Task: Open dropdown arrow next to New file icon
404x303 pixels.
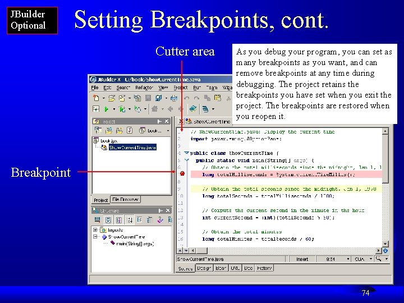Action: click(x=104, y=98)
